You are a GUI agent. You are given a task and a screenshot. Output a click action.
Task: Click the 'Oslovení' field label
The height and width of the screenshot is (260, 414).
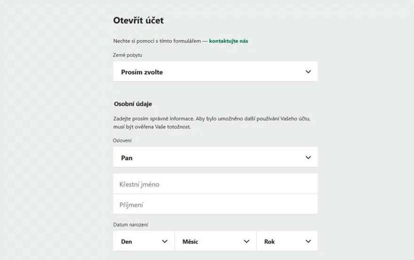tap(122, 140)
